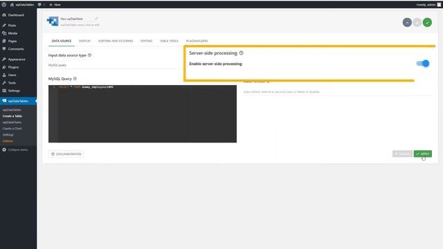The image size is (443, 249).
Task: Open the WordPress logo menu
Action: [x=3, y=5]
